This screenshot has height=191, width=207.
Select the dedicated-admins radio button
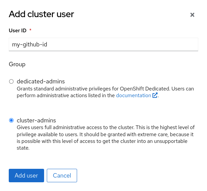pyautogui.click(x=11, y=81)
